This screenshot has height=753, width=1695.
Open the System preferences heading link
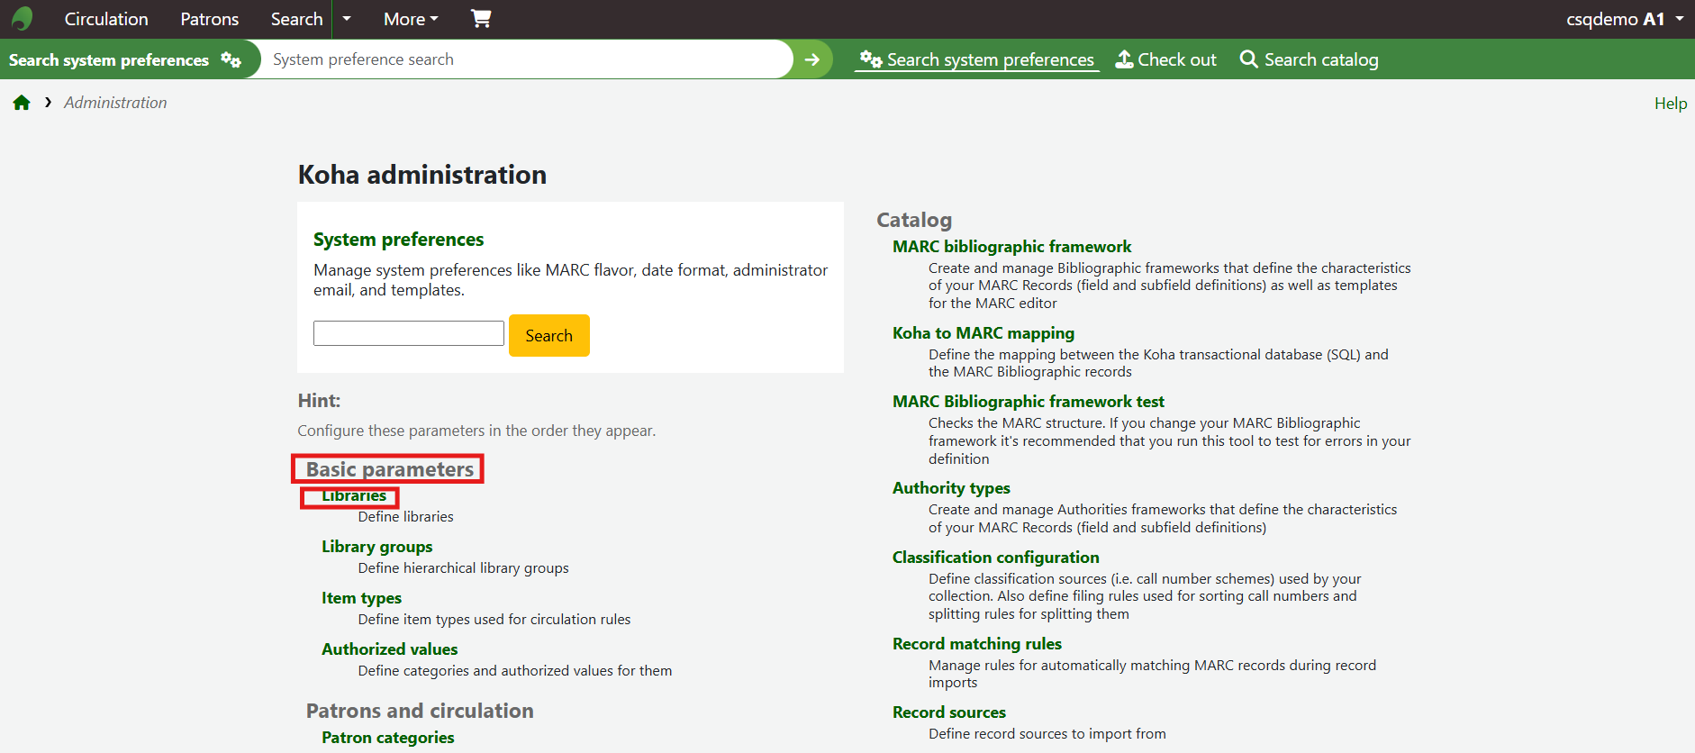tap(398, 240)
